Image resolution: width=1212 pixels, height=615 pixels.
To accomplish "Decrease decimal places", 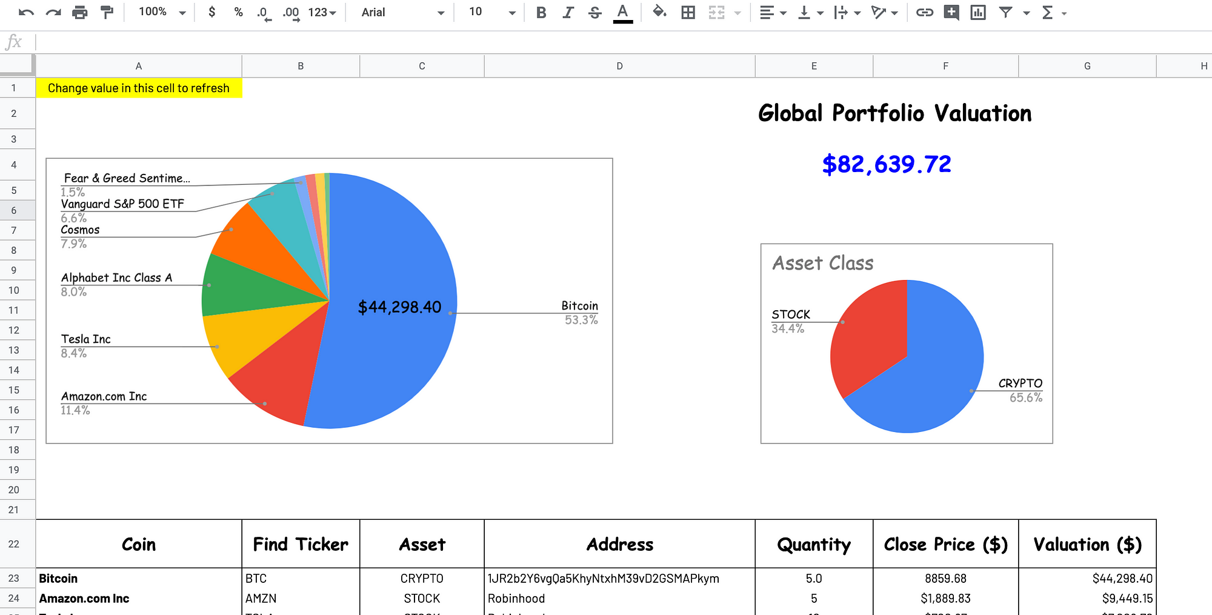I will click(264, 13).
